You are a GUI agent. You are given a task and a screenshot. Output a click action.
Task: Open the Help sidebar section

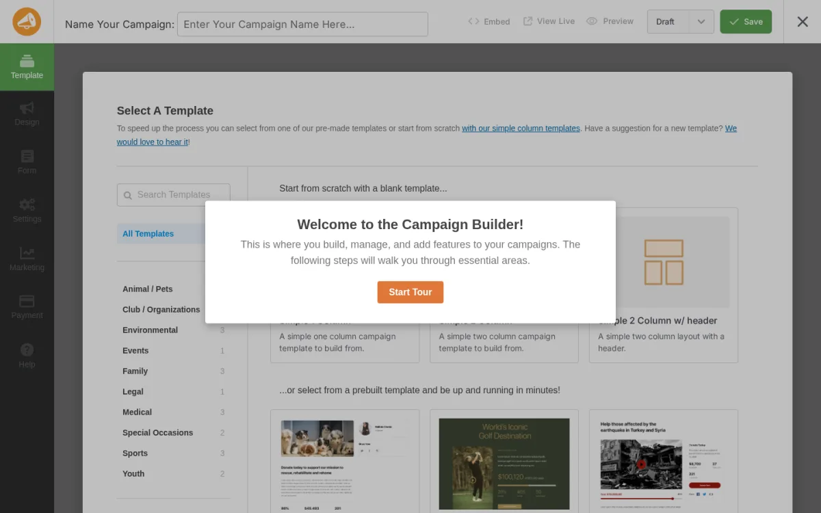point(27,356)
